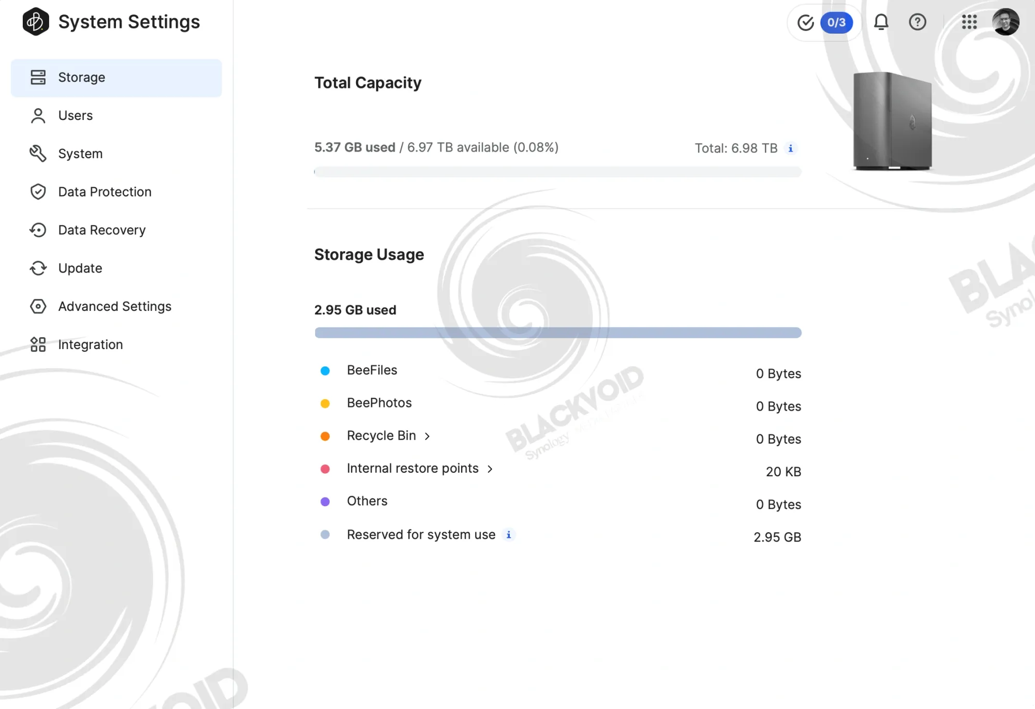Click the task checklist 0/3 indicator
Viewport: 1035px width, 709px height.
point(824,23)
